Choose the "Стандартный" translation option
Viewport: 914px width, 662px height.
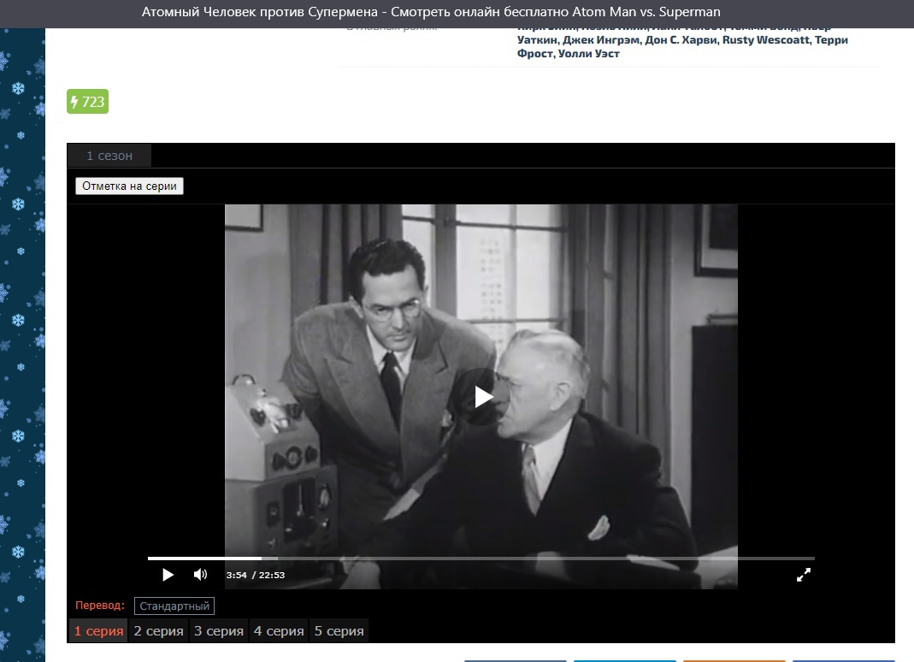pos(174,606)
